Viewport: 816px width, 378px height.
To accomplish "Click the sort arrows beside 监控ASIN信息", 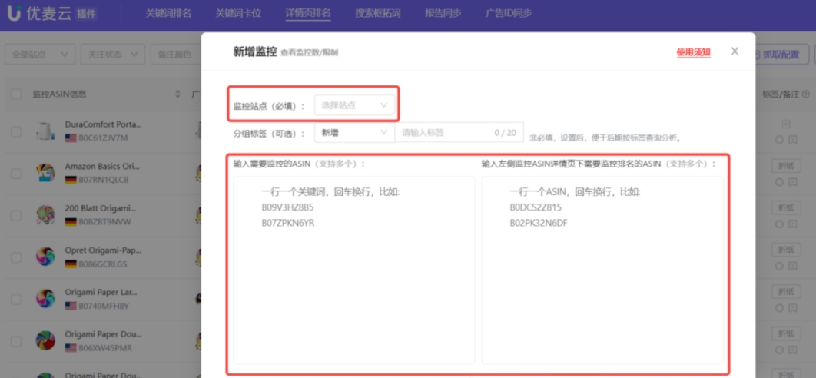I will (x=177, y=94).
